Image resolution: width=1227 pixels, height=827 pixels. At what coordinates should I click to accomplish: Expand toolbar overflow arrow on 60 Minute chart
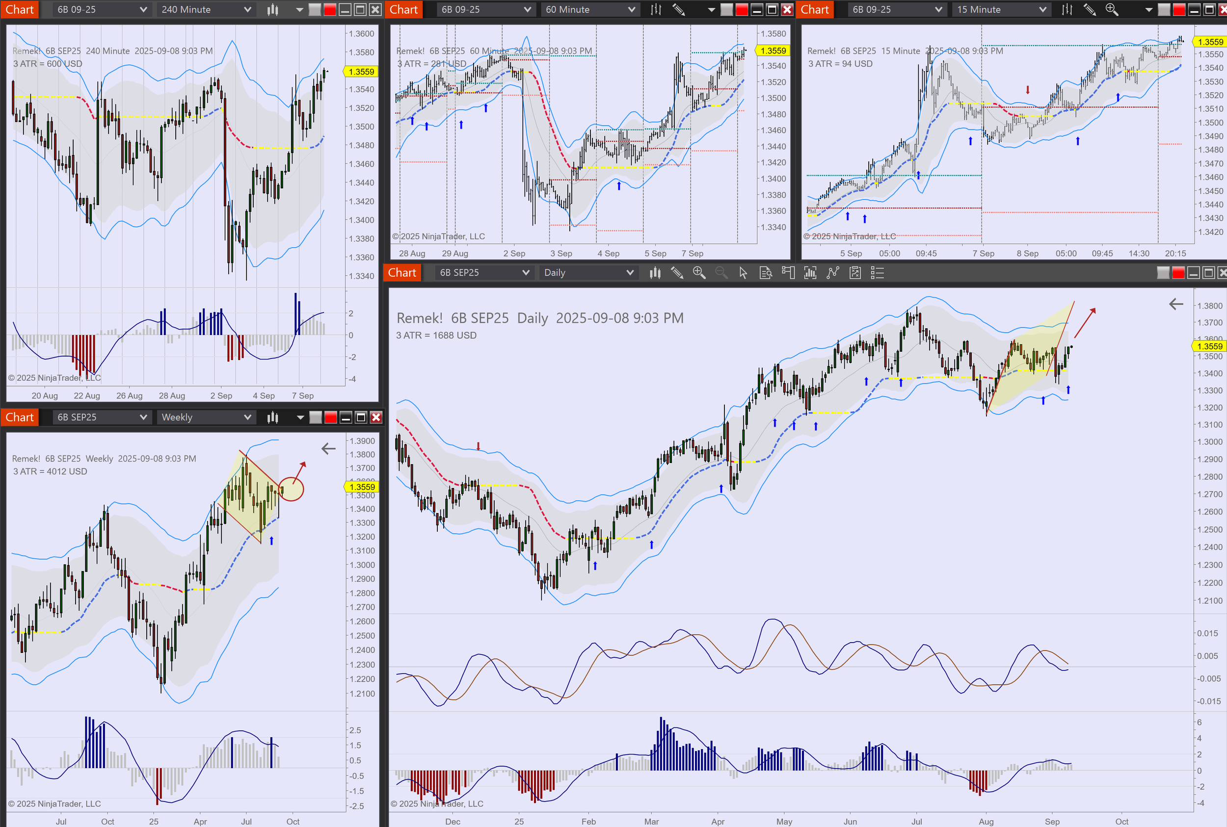tap(711, 9)
